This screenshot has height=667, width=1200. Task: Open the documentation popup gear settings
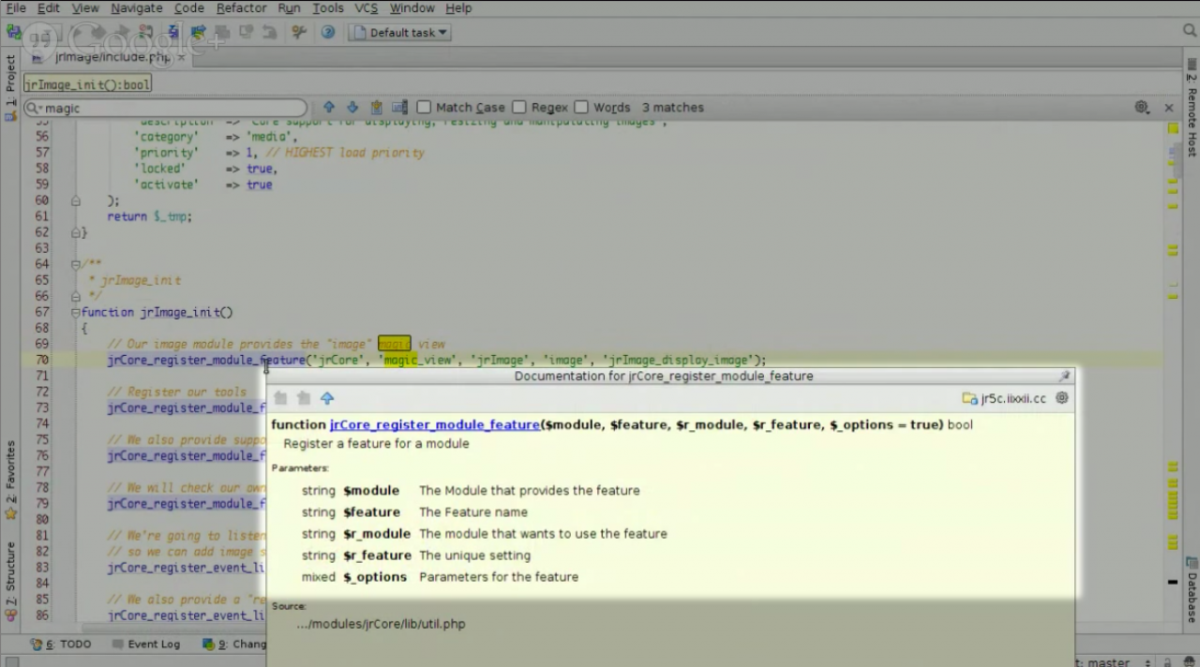(x=1061, y=398)
